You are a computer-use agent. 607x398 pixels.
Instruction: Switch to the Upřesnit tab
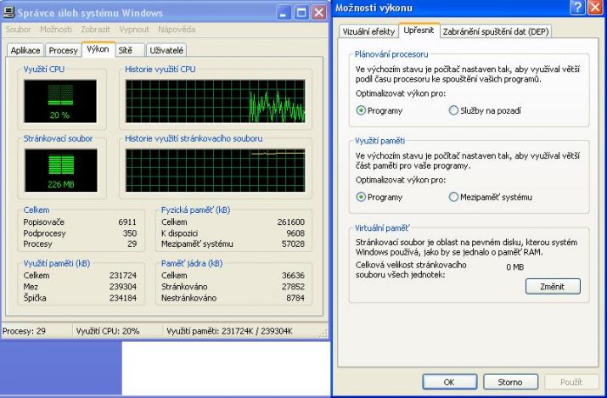[419, 31]
